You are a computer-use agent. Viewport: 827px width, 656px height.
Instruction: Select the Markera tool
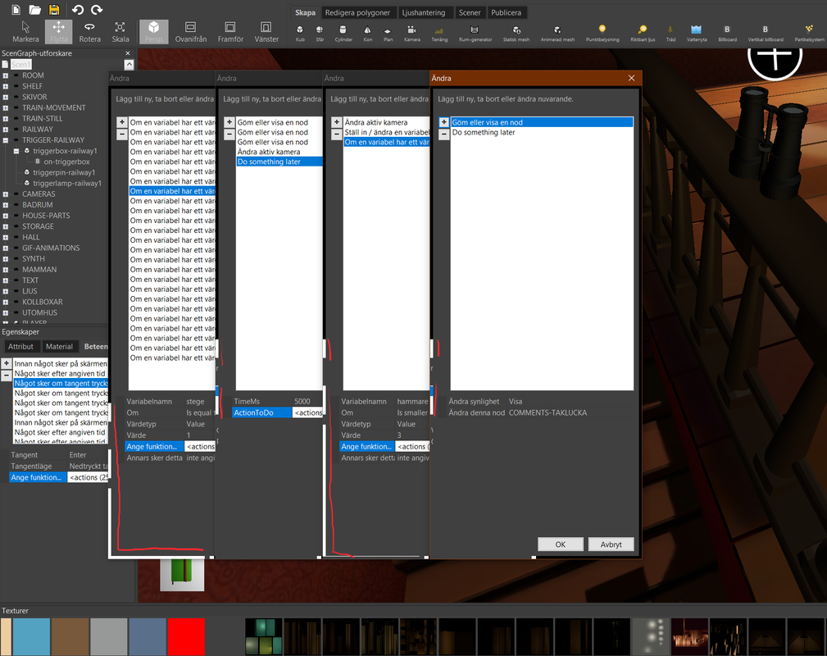click(x=25, y=32)
